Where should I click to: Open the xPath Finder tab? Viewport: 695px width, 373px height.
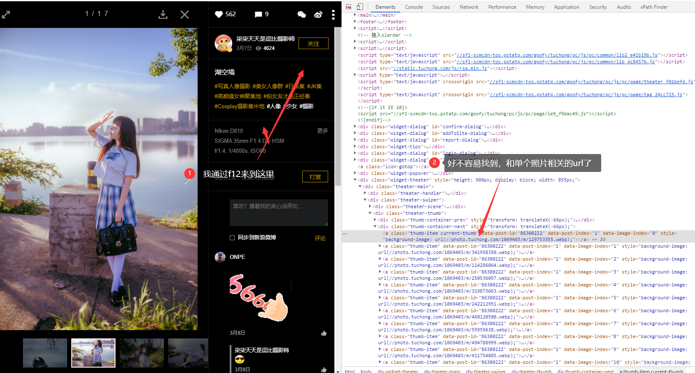pos(654,7)
